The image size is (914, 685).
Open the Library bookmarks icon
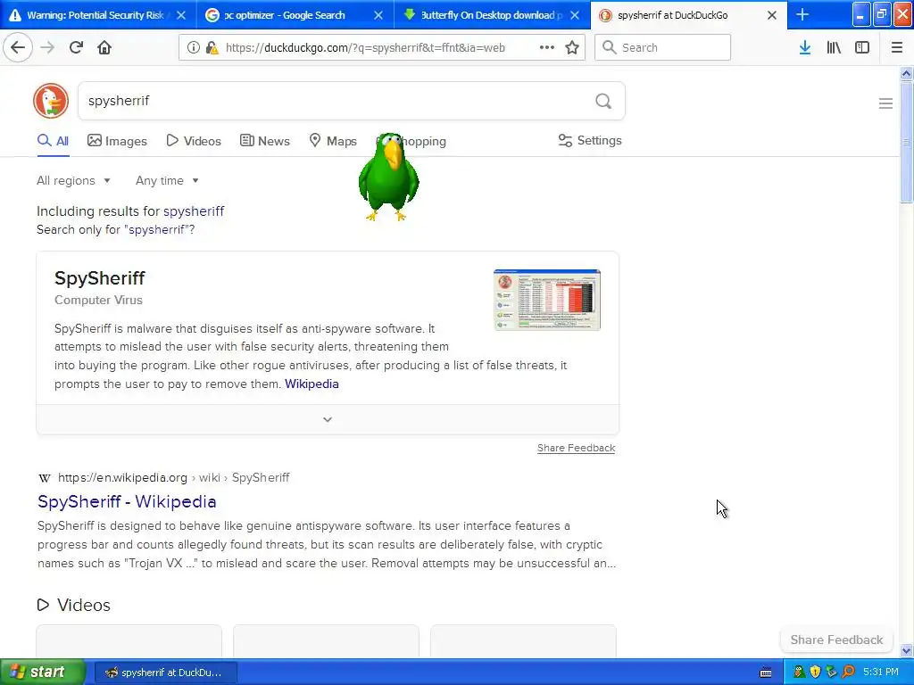(x=834, y=48)
